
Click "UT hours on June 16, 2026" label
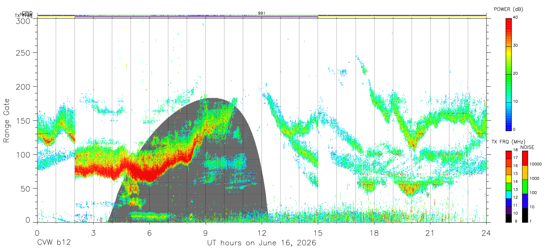(261, 243)
